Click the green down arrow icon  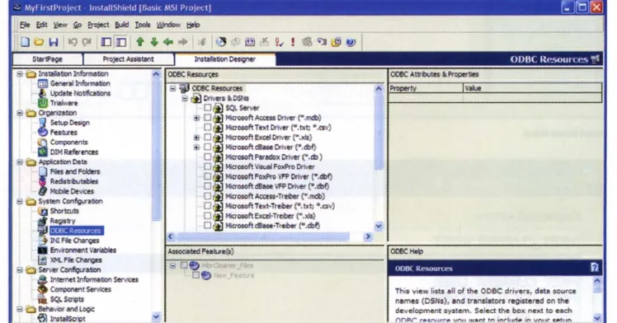(x=154, y=42)
